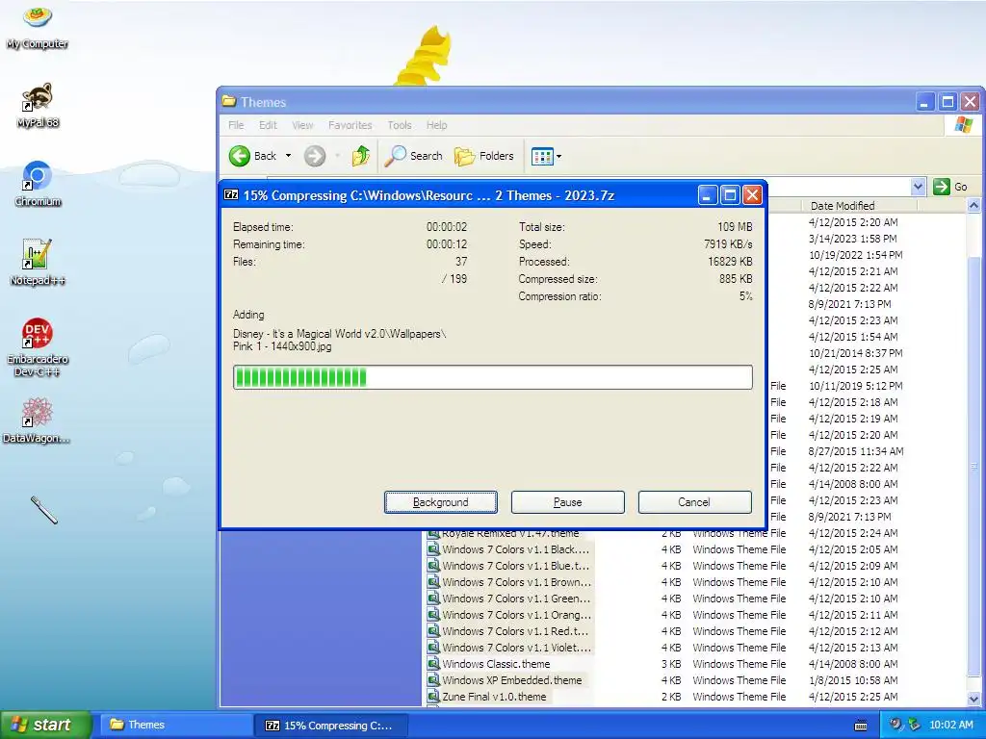Image resolution: width=986 pixels, height=739 pixels.
Task: Open Notepad++ desktop shortcut
Action: [x=38, y=263]
